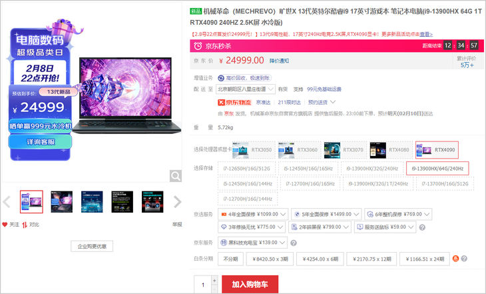The width and height of the screenshot is (486, 294).
Task: Select ¥4254.00 x 6期 installment
Action: (x=320, y=259)
